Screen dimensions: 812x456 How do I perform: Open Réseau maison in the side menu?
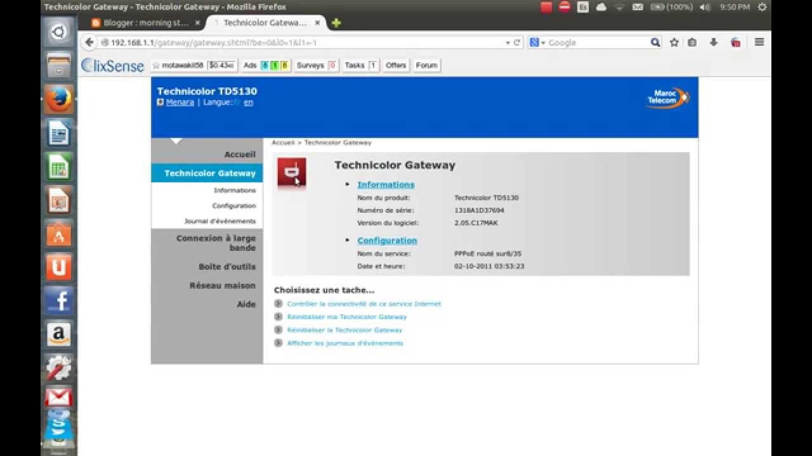click(223, 286)
